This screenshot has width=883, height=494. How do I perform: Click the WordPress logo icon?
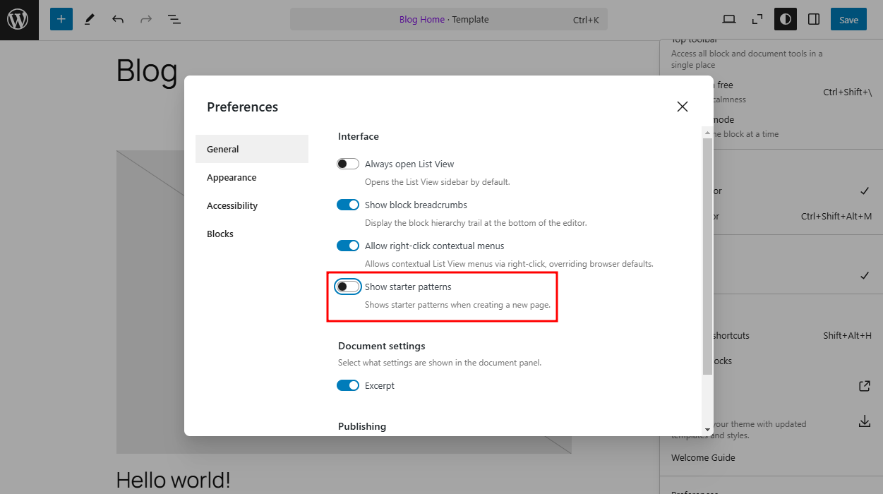click(18, 19)
